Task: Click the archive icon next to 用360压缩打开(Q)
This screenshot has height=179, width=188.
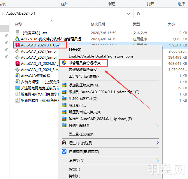Action: (64, 99)
